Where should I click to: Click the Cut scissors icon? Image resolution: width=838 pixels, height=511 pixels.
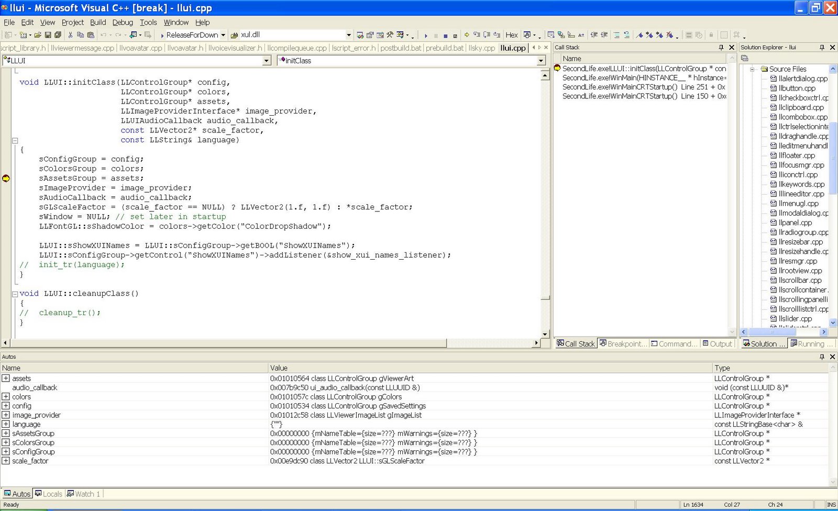click(x=70, y=35)
